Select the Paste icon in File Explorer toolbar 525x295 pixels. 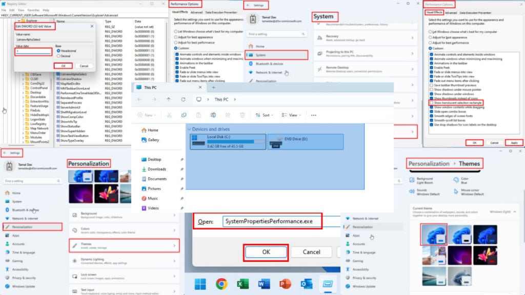[198, 115]
